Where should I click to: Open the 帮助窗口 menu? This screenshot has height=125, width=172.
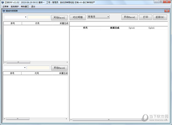pos(25,7)
